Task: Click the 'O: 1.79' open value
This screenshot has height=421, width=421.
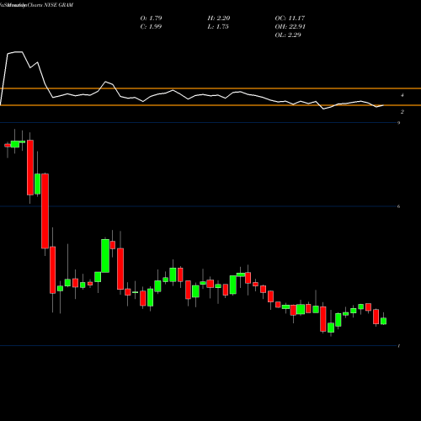Action: tap(151, 19)
